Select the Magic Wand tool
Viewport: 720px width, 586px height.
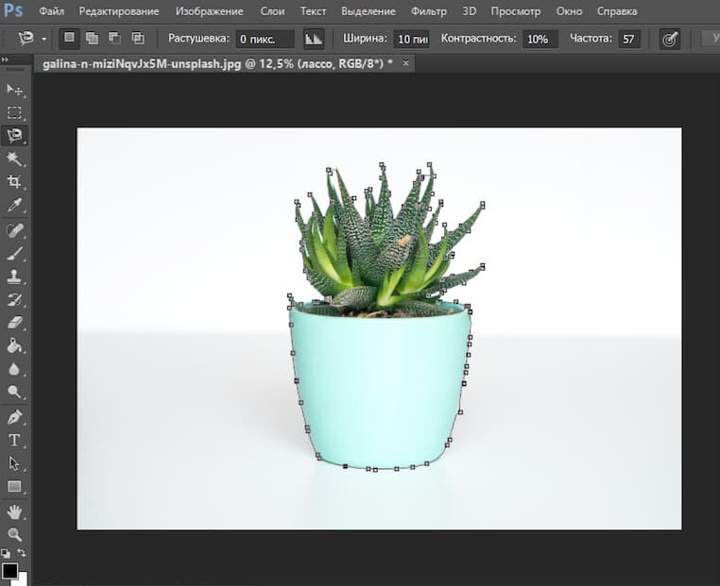14,159
